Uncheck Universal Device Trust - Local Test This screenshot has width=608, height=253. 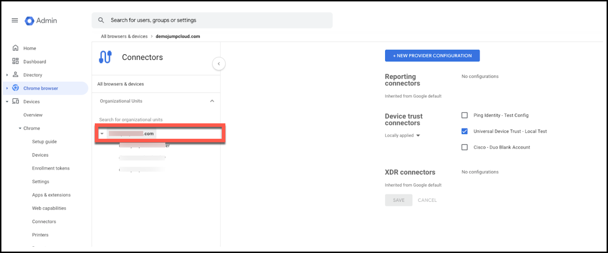[464, 131]
